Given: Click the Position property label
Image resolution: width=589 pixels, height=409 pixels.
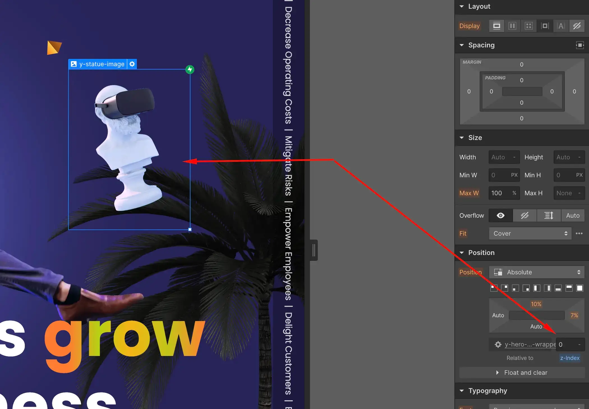Looking at the screenshot, I should (x=470, y=272).
